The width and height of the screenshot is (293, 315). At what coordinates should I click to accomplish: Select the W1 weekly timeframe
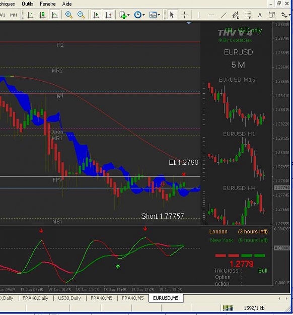point(3,15)
